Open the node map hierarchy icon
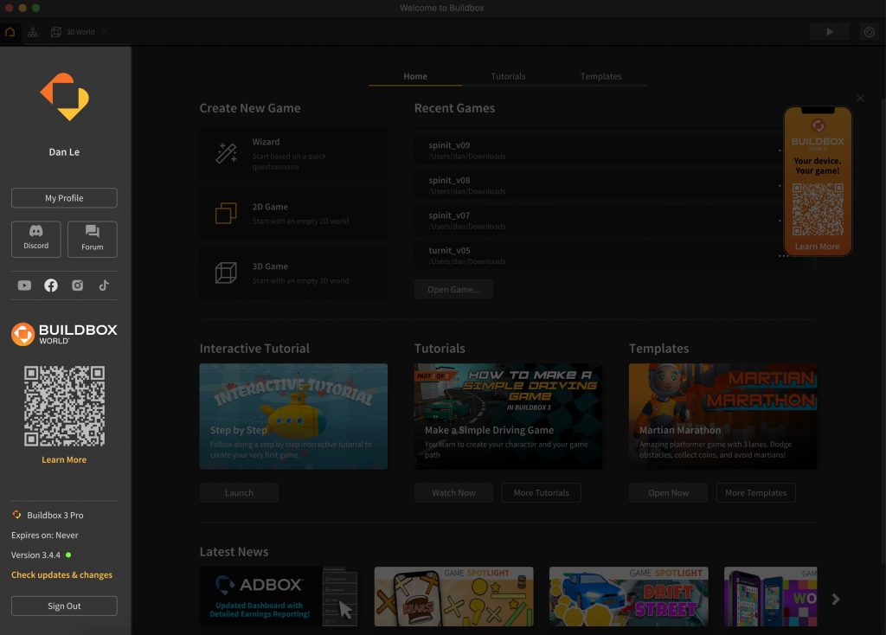Screen dimensions: 886x635 33,32
